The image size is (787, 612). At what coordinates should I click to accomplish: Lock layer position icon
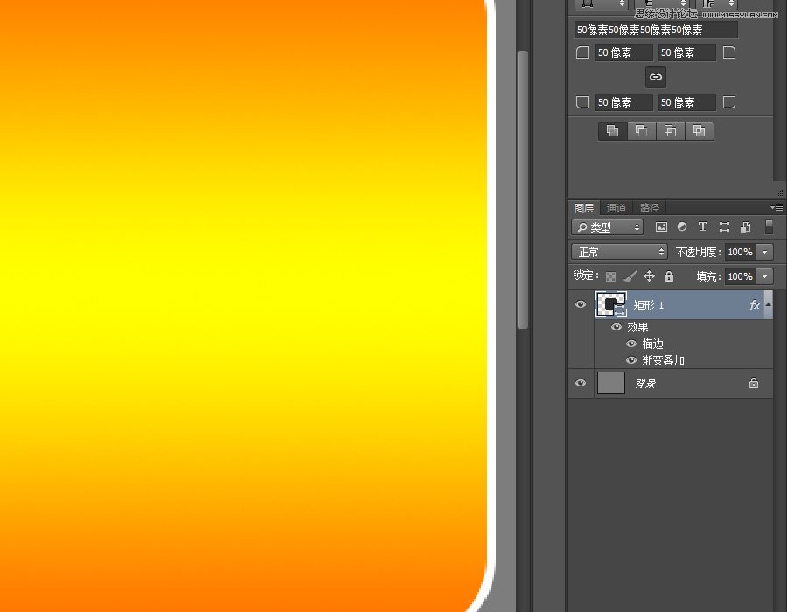click(650, 276)
